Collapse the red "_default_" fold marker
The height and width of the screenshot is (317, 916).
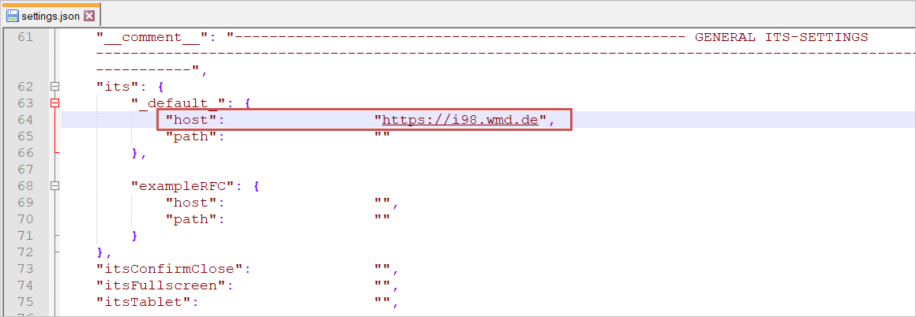click(x=54, y=103)
